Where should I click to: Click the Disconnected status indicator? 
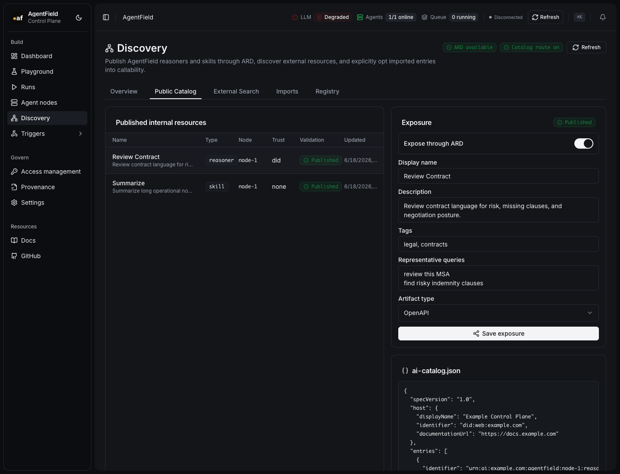point(506,17)
